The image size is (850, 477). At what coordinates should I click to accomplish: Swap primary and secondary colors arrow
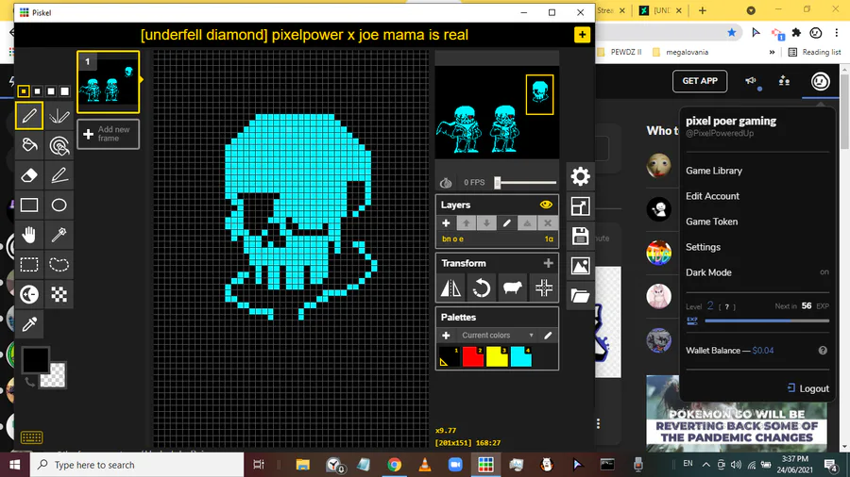point(30,382)
